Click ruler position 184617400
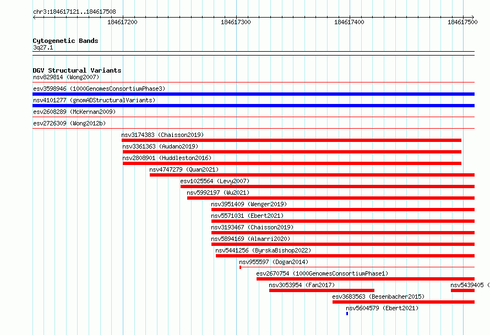490x335 pixels. pos(349,22)
